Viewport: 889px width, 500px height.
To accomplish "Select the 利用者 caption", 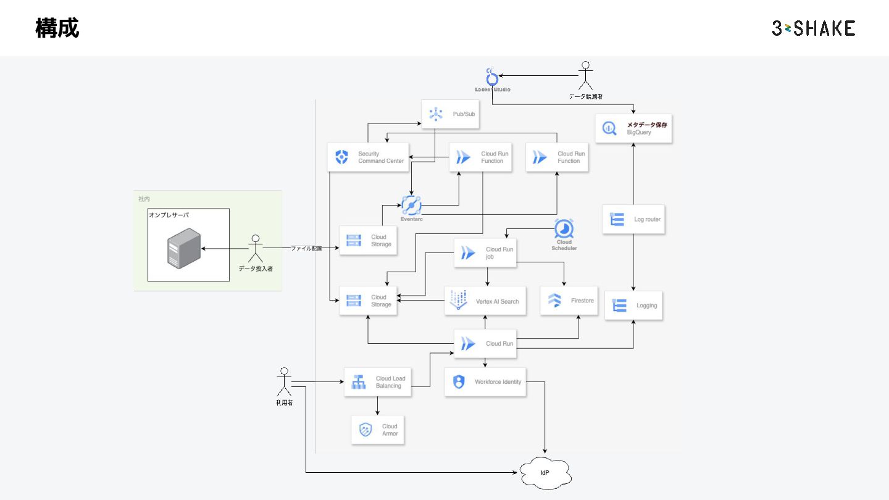I will click(284, 402).
